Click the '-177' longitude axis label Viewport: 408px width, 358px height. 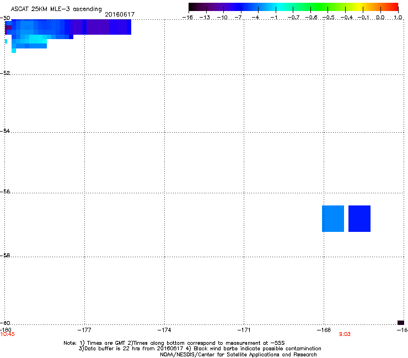84,330
